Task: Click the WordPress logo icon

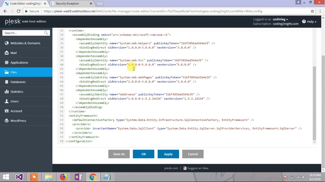Action: tap(7, 121)
